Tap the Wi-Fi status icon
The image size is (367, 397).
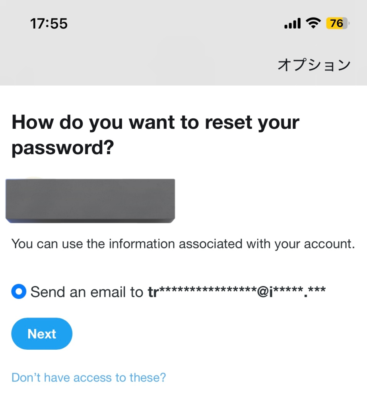click(313, 23)
